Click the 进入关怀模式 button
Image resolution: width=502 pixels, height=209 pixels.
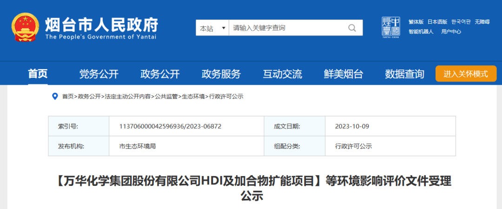pos(466,74)
